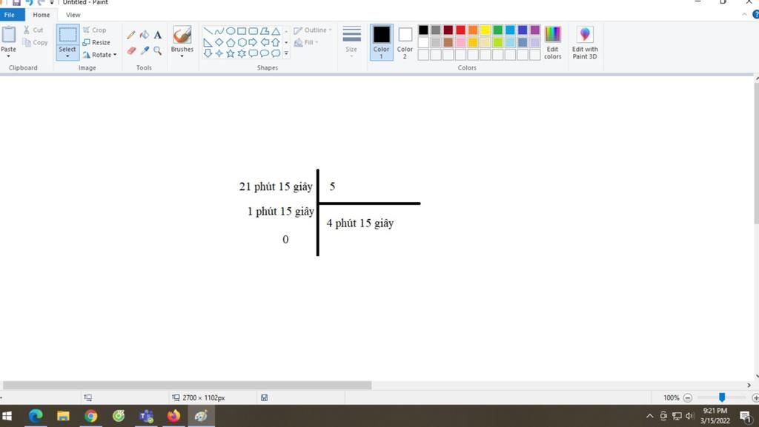
Task: Select the Magnifier tool
Action: 158,50
